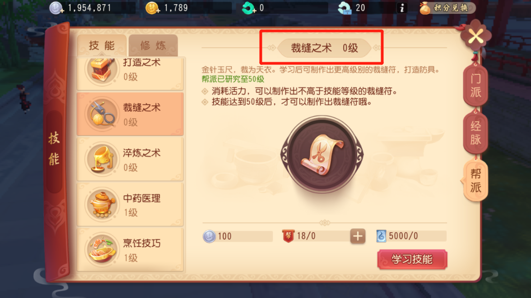
Task: Click the 学习技能 button
Action: pos(412,259)
